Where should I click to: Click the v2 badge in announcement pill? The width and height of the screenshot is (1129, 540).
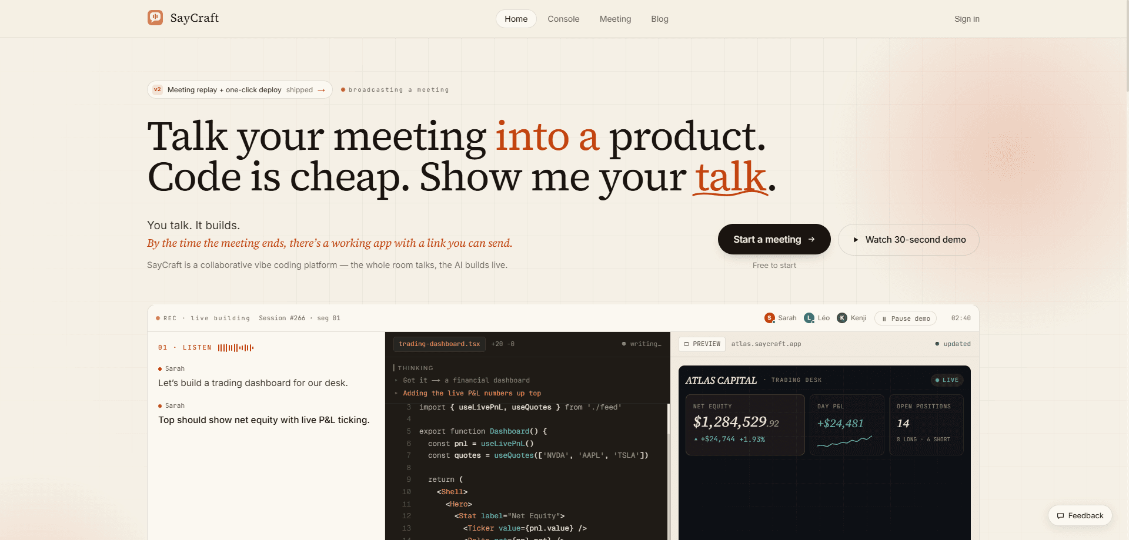click(158, 90)
